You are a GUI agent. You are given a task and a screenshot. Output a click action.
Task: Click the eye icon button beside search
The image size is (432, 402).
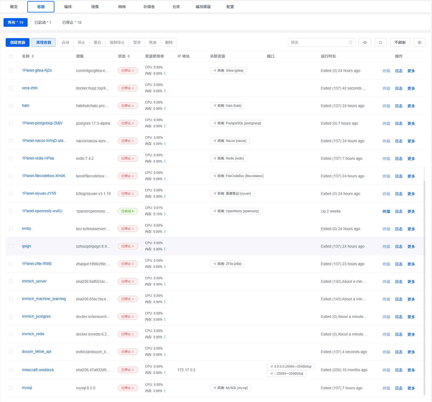coord(365,42)
